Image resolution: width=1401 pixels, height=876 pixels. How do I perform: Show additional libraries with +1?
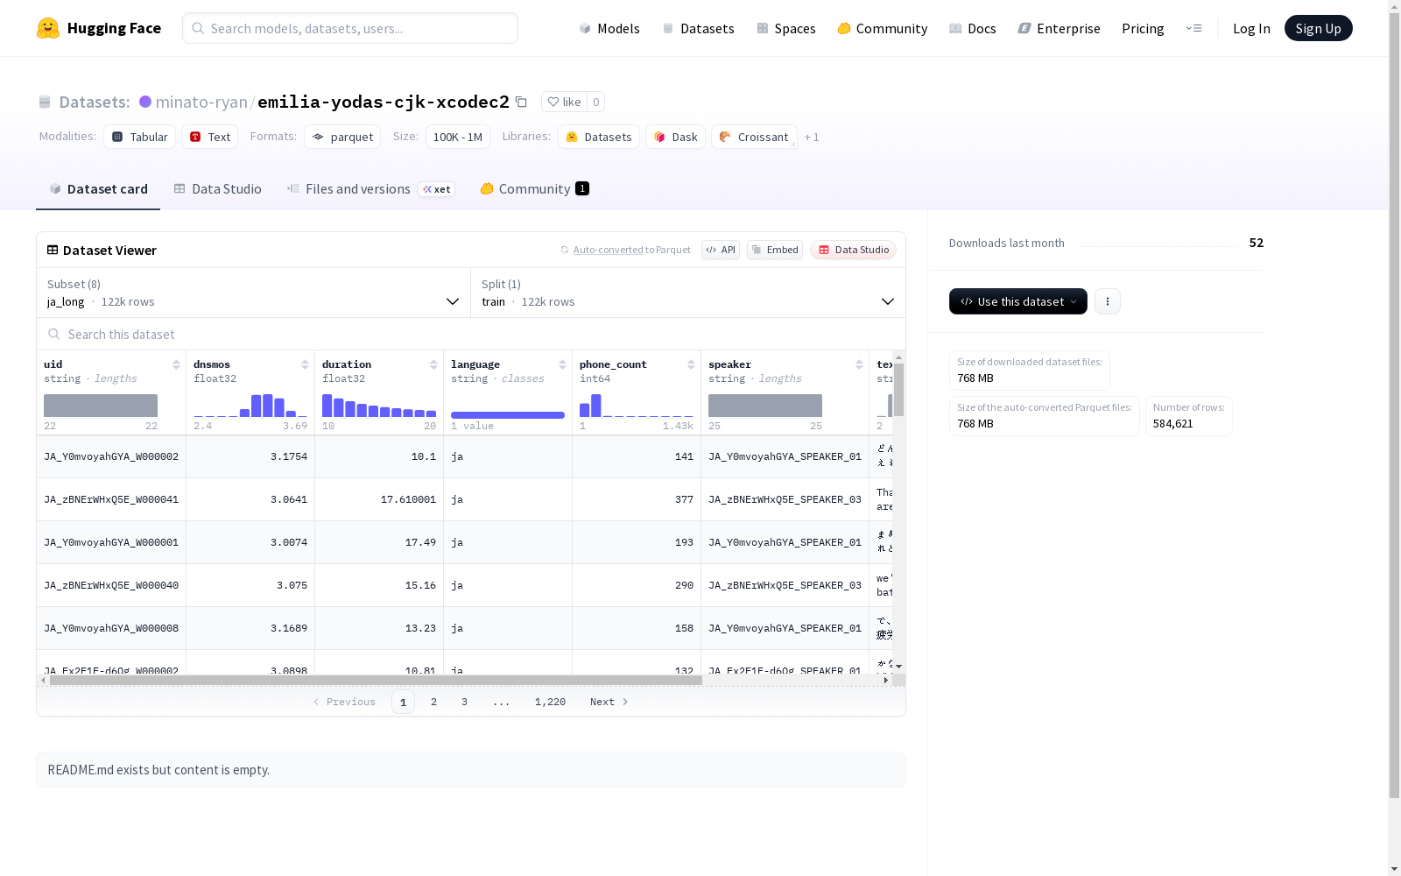click(x=812, y=137)
